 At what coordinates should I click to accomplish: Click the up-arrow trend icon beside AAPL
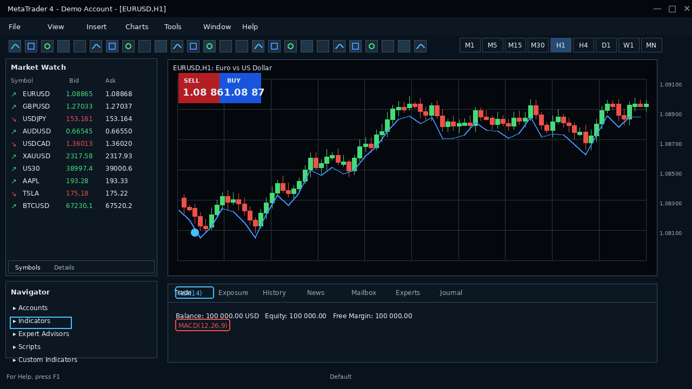pyautogui.click(x=14, y=181)
